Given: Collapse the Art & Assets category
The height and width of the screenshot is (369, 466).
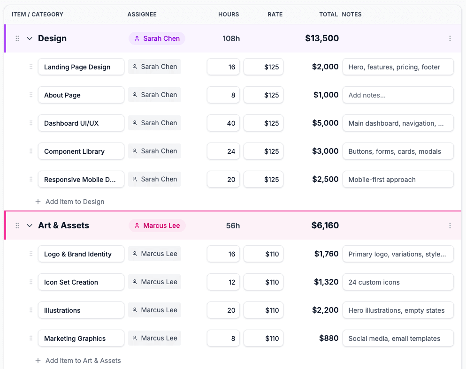Looking at the screenshot, I should coord(30,226).
